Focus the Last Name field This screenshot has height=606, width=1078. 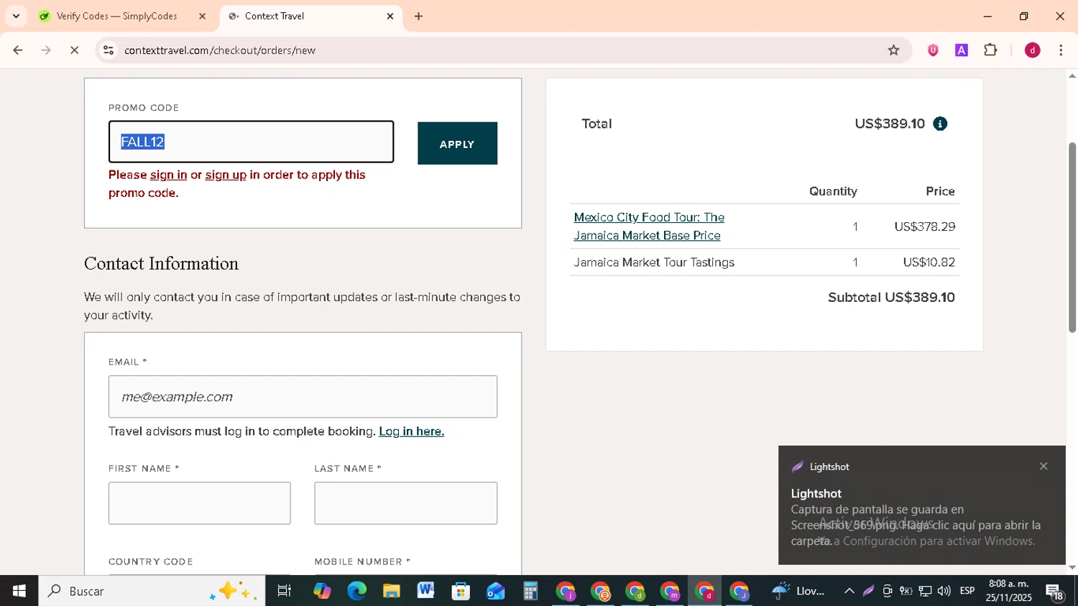click(x=405, y=503)
